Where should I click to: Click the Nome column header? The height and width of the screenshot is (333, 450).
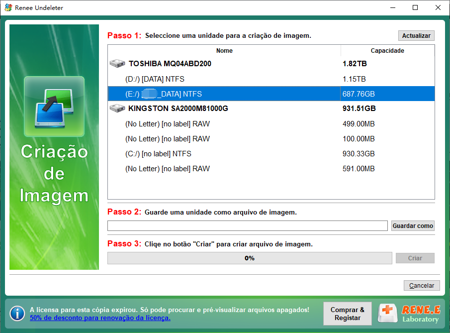click(224, 51)
